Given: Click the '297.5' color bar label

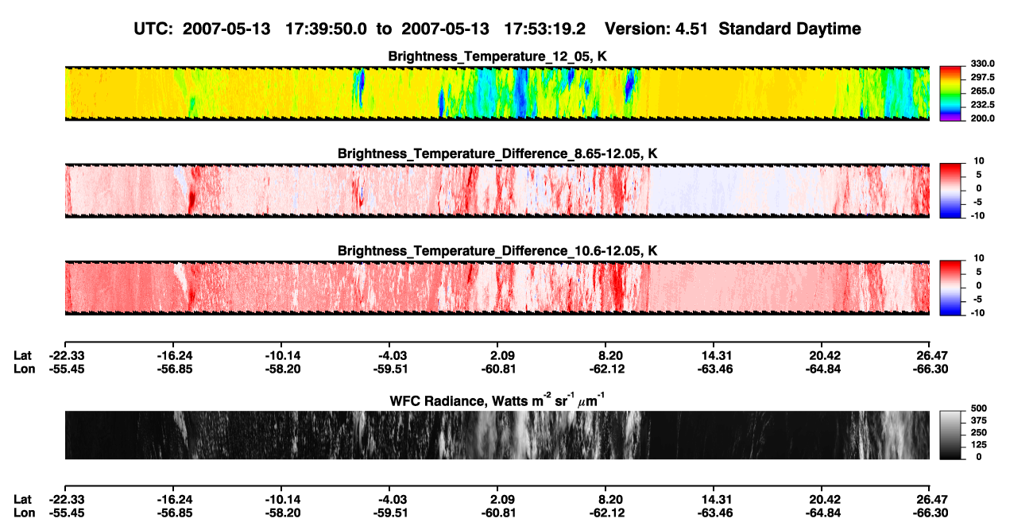Looking at the screenshot, I should [982, 78].
